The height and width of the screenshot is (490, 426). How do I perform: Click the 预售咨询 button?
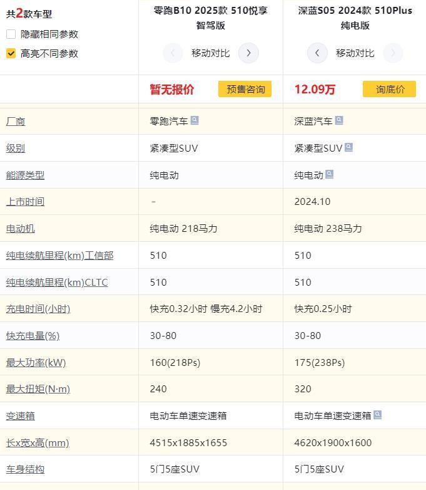pyautogui.click(x=245, y=89)
